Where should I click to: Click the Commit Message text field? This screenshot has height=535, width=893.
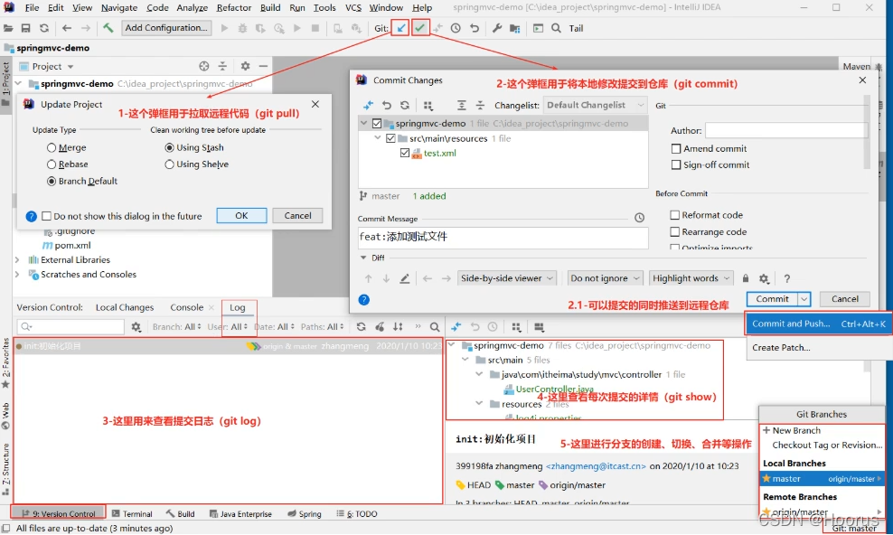coord(503,238)
